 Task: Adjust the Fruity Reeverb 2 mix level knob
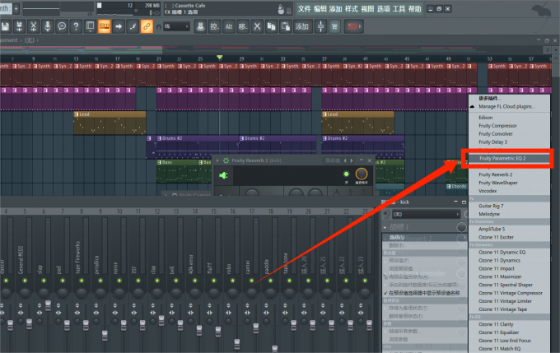click(361, 174)
